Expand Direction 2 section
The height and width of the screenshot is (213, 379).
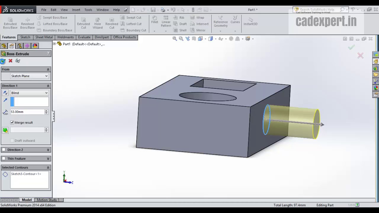[x=48, y=150]
